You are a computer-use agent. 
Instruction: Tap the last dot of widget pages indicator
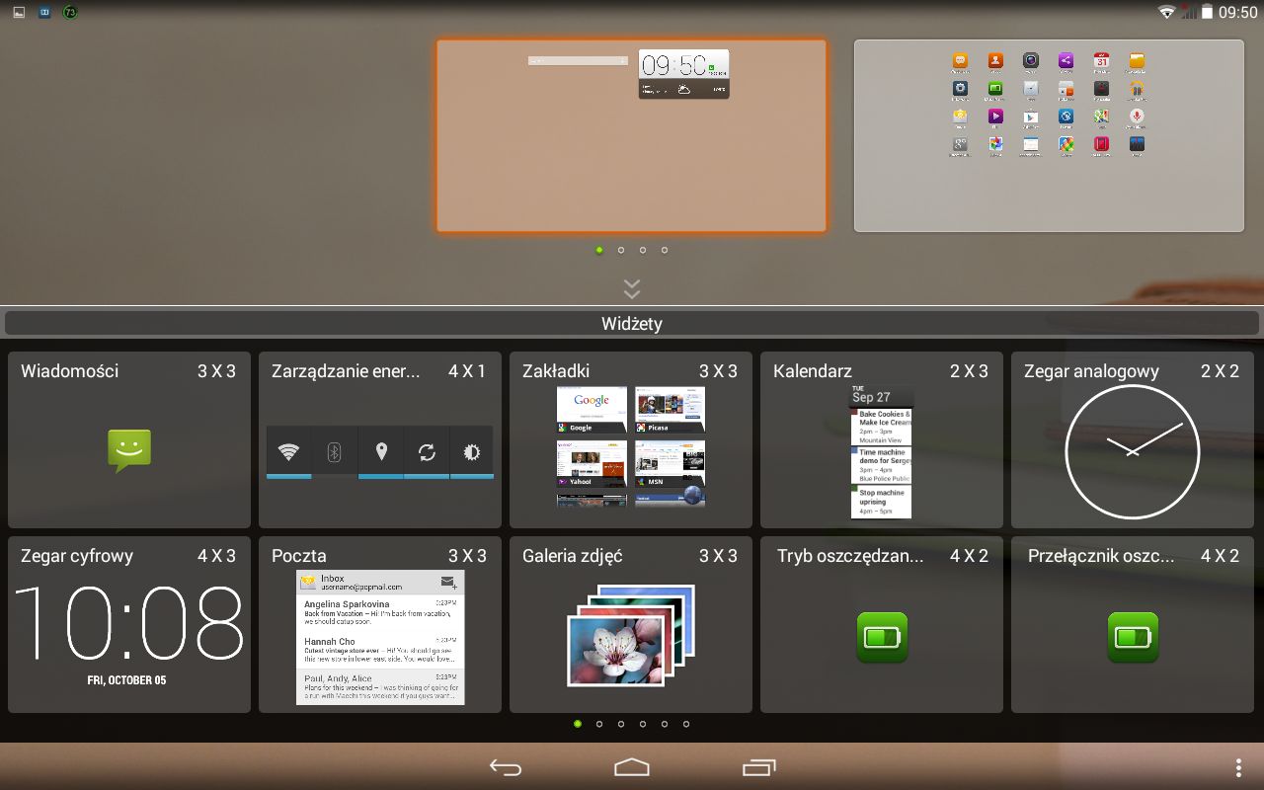(x=686, y=724)
